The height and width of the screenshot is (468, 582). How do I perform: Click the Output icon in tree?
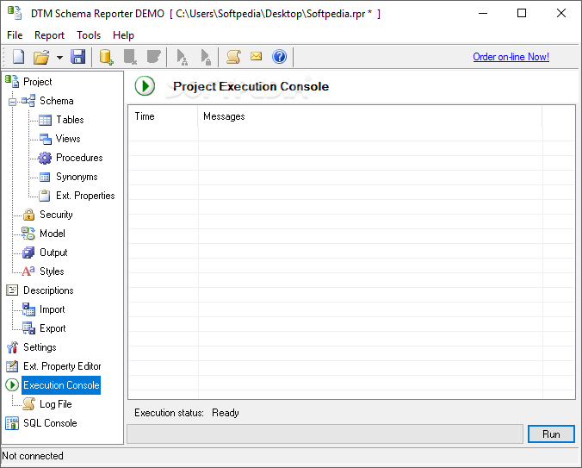pos(28,253)
